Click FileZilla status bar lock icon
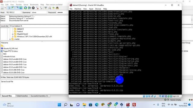This screenshot has width=193, height=108. (x=168, y=100)
